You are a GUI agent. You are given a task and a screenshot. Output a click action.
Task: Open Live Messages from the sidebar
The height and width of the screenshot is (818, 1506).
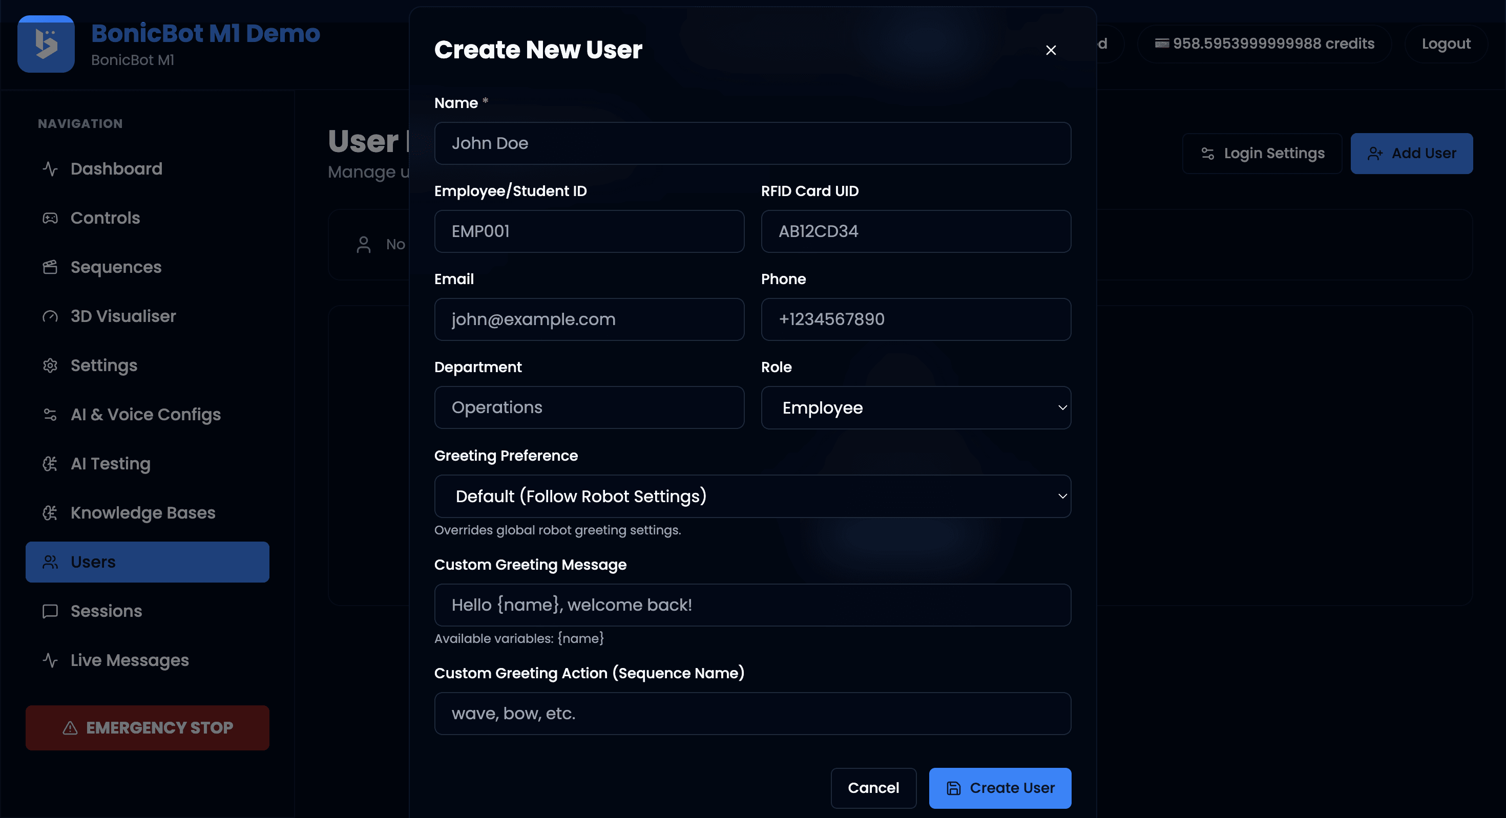[x=128, y=660]
